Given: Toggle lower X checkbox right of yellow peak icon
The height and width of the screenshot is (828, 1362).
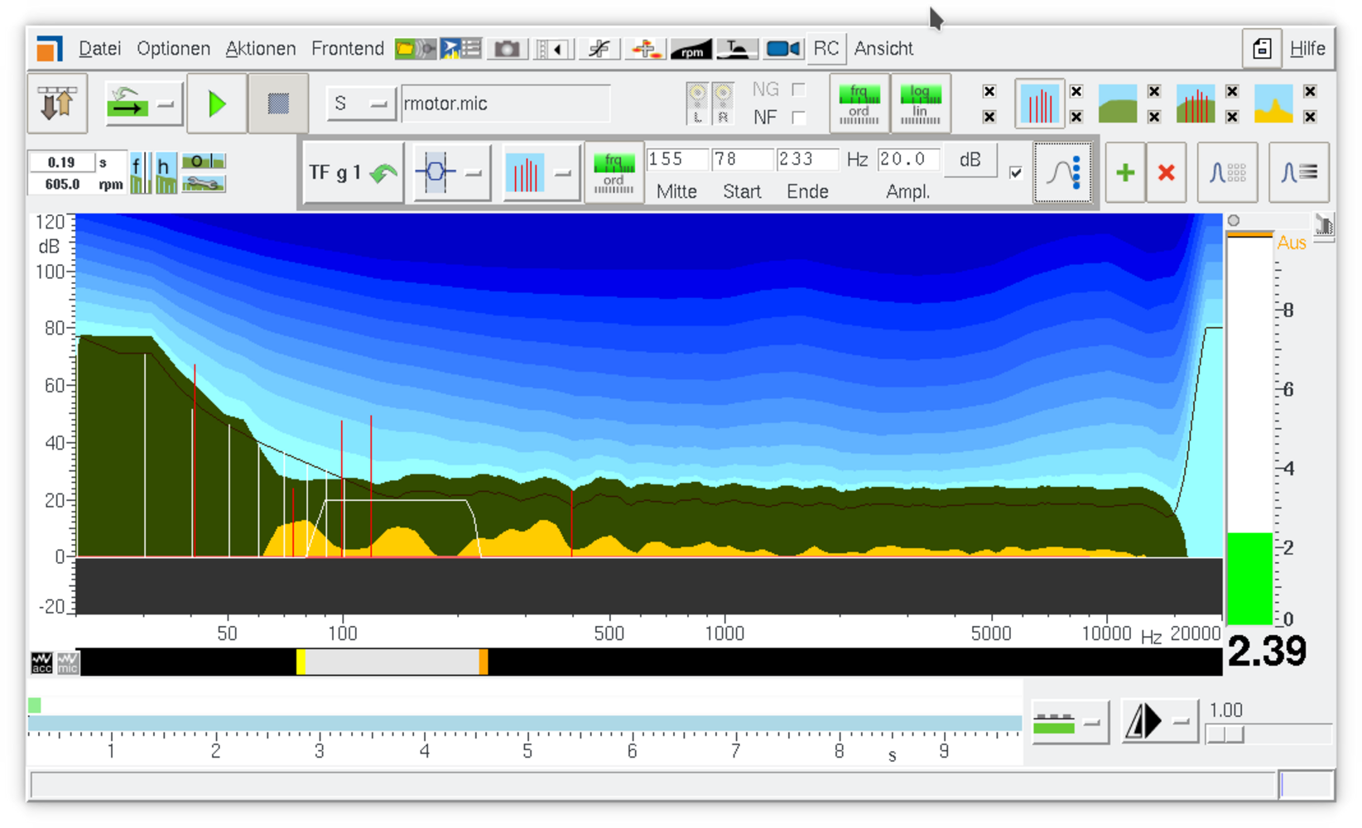Looking at the screenshot, I should (x=1310, y=117).
